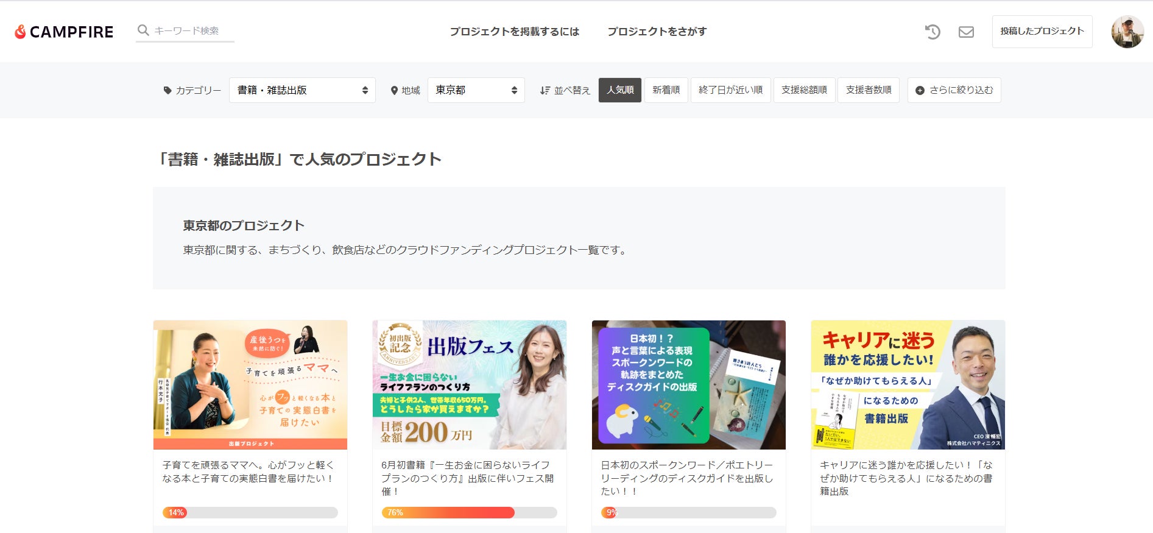Sort projects by 新着順
The width and height of the screenshot is (1153, 533).
coord(666,90)
